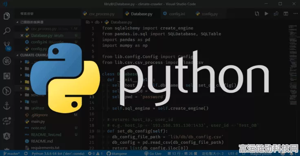This screenshot has width=300, height=156.
Task: Click the compare changes icon in editor toolbar
Action: tap(257, 14)
